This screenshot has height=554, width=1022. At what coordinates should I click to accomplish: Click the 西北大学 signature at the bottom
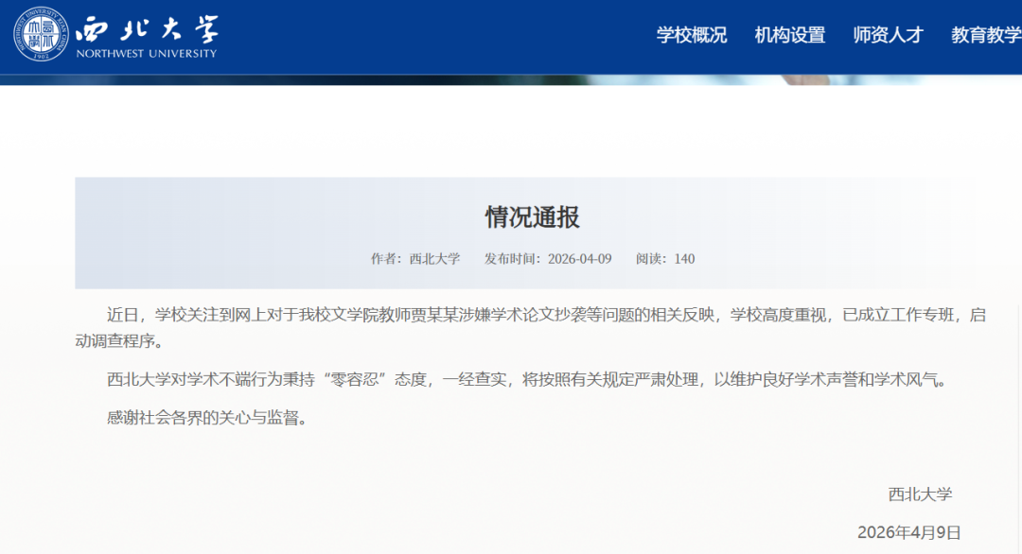click(920, 493)
